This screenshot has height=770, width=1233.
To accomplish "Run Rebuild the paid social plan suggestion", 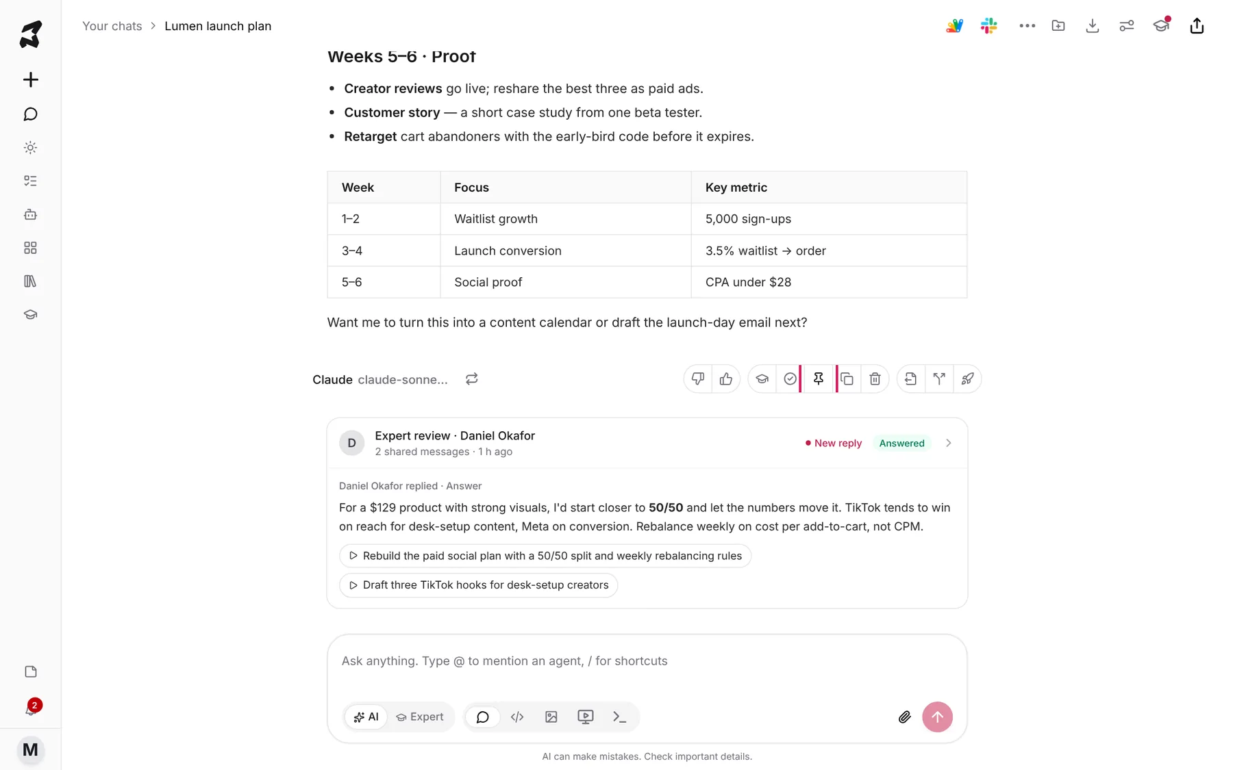I will [x=545, y=556].
